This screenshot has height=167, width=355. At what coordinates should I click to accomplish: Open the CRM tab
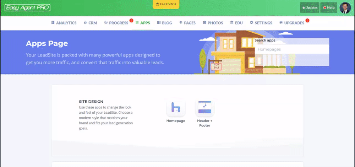pos(90,23)
